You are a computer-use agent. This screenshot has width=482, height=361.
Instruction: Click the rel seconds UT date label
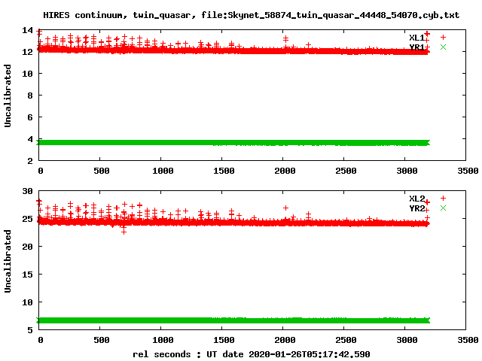pyautogui.click(x=251, y=354)
